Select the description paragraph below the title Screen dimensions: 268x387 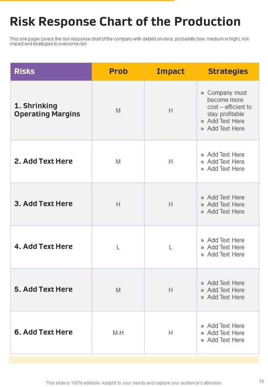pos(129,41)
